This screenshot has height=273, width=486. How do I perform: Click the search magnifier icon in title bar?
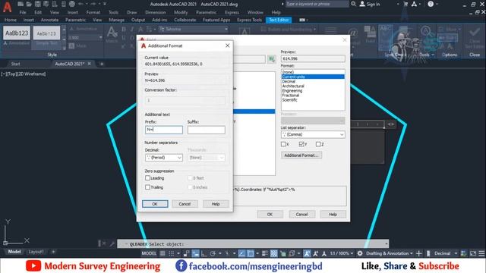(x=353, y=4)
